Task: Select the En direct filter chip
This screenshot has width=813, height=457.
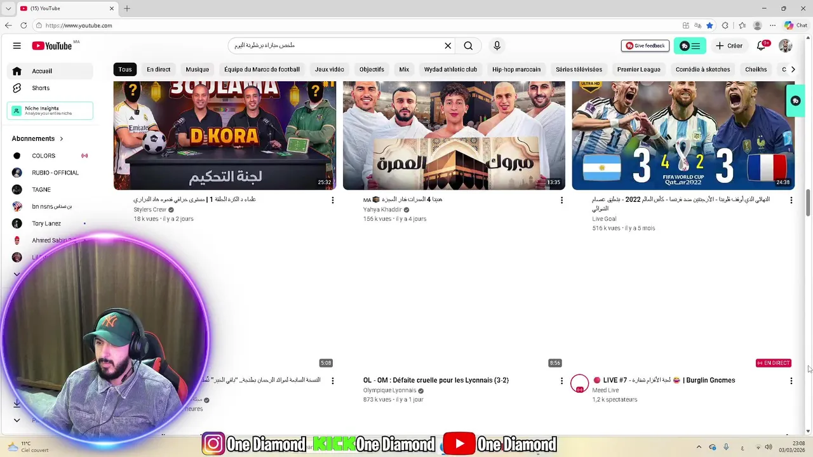Action: [158, 69]
